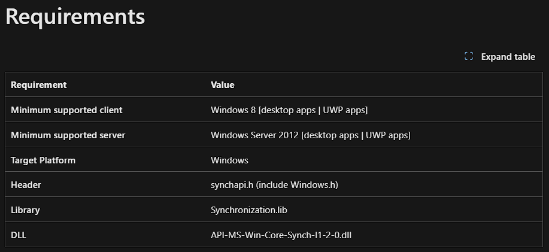The image size is (549, 252).
Task: Click the Windows 8 value text
Action: [x=234, y=110]
